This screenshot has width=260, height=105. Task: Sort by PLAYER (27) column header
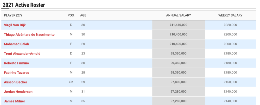click(x=13, y=15)
